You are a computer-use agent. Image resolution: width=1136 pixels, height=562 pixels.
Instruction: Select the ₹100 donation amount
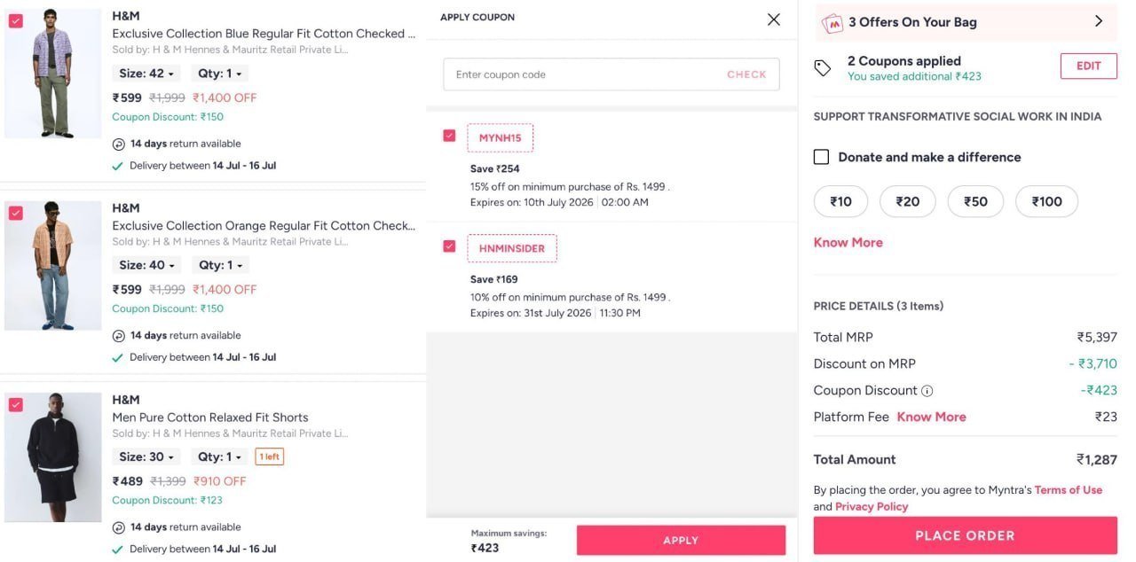[x=1046, y=201]
